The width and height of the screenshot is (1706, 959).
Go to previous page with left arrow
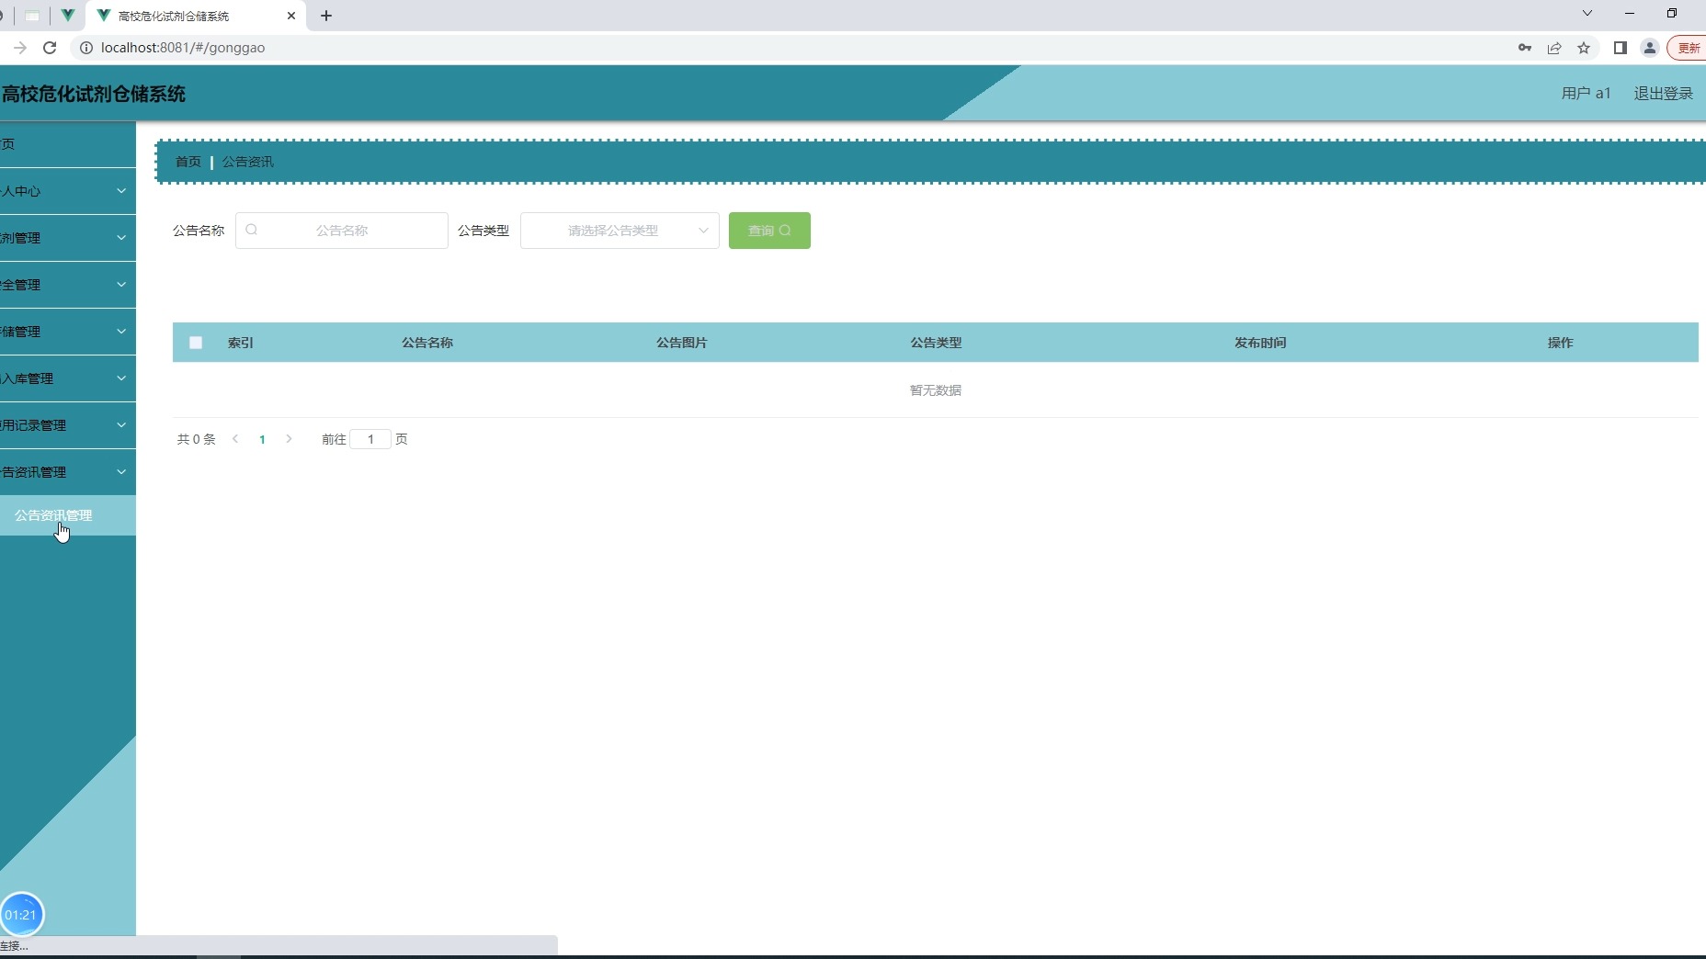pyautogui.click(x=235, y=439)
